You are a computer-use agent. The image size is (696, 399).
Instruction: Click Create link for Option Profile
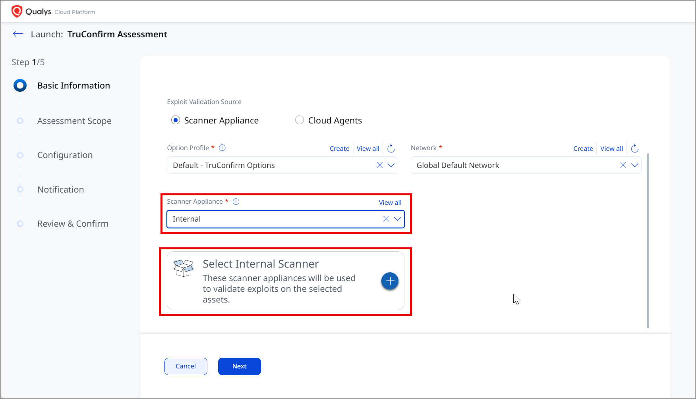coord(340,148)
